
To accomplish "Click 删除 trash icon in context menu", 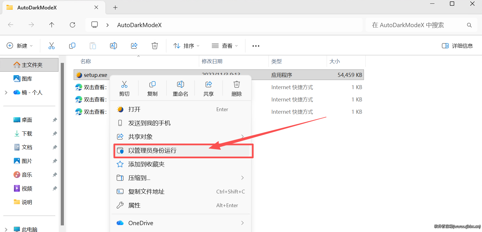I will pyautogui.click(x=237, y=89).
